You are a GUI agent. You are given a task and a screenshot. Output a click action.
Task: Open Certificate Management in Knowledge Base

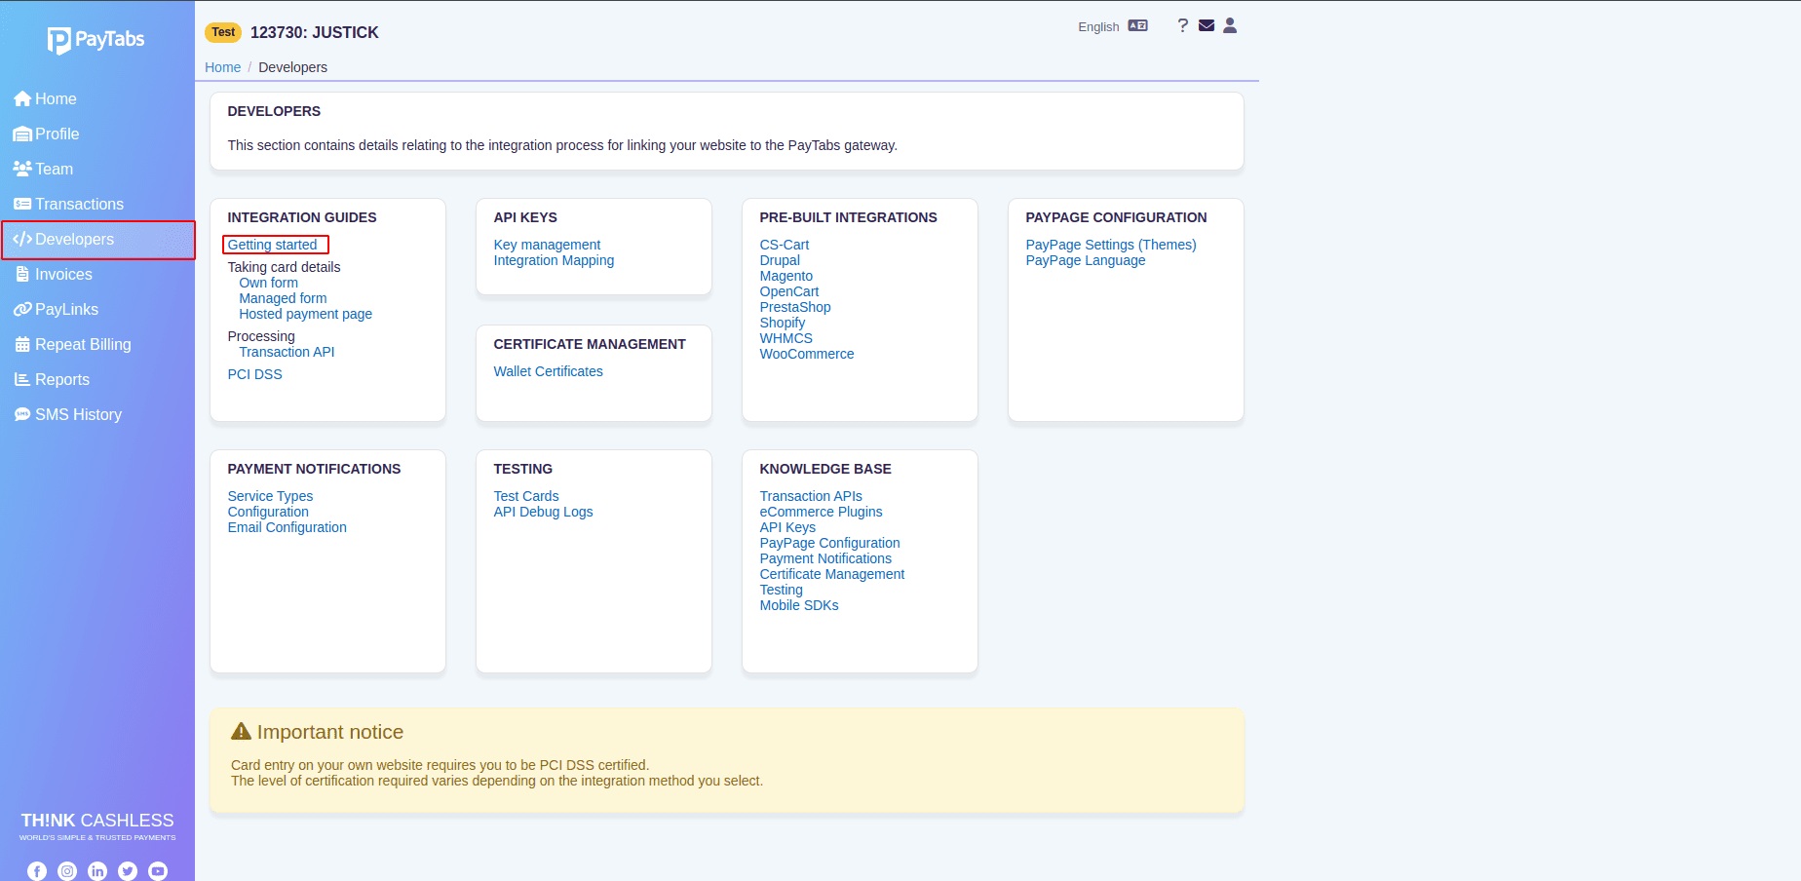pos(832,574)
